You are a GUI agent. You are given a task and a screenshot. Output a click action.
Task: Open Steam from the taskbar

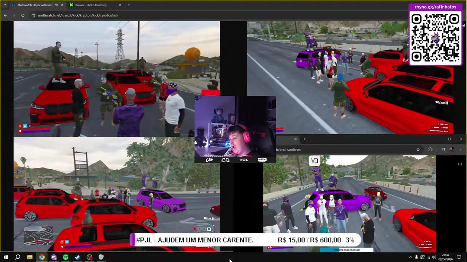click(x=77, y=257)
